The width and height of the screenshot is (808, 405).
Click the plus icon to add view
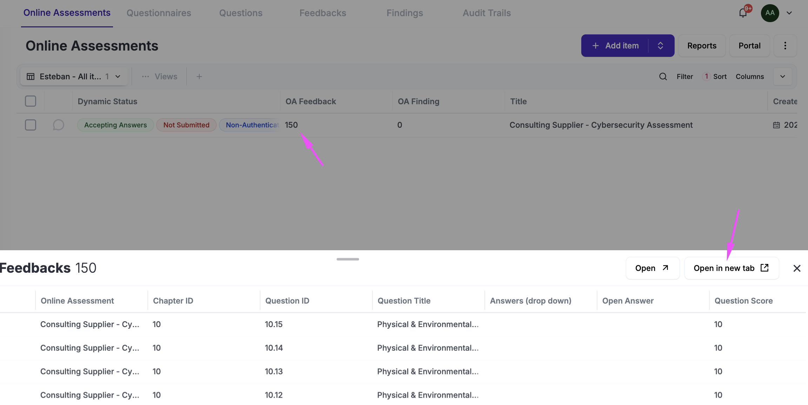pyautogui.click(x=199, y=77)
